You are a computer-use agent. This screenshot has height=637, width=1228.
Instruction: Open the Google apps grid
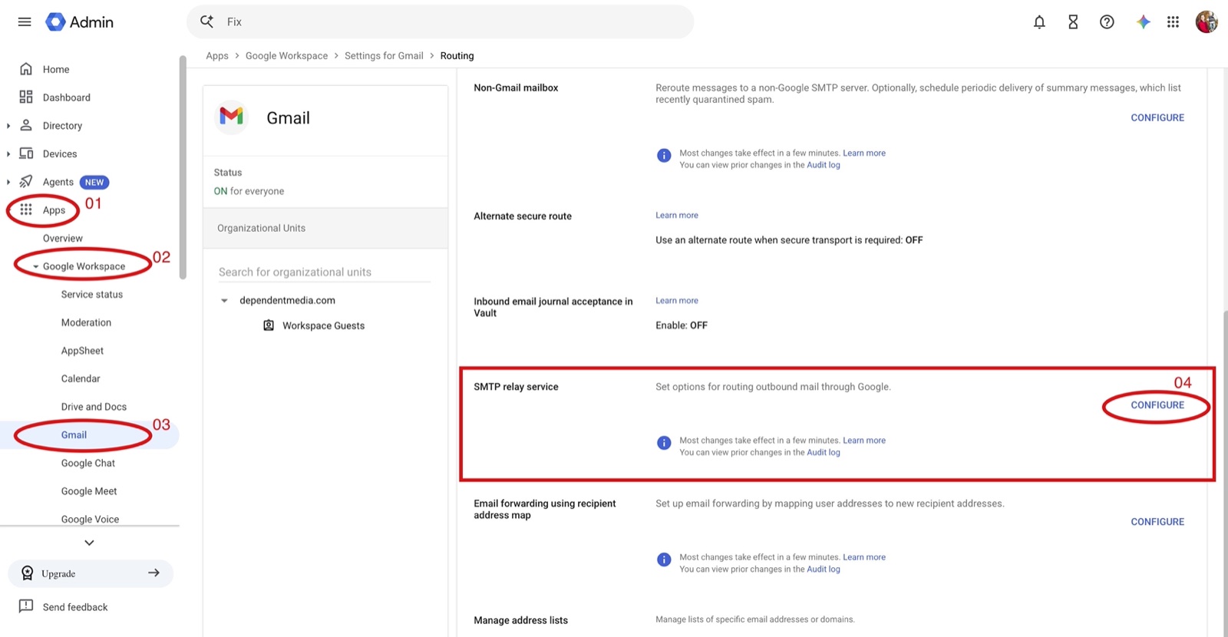click(x=1173, y=21)
